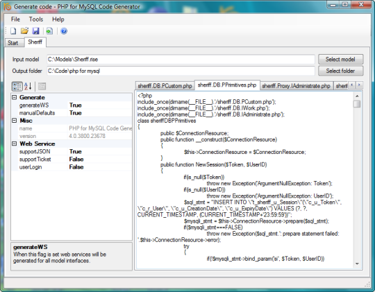Click the Property Pages icon
Viewport: 375px width, 292px height.
[42, 86]
